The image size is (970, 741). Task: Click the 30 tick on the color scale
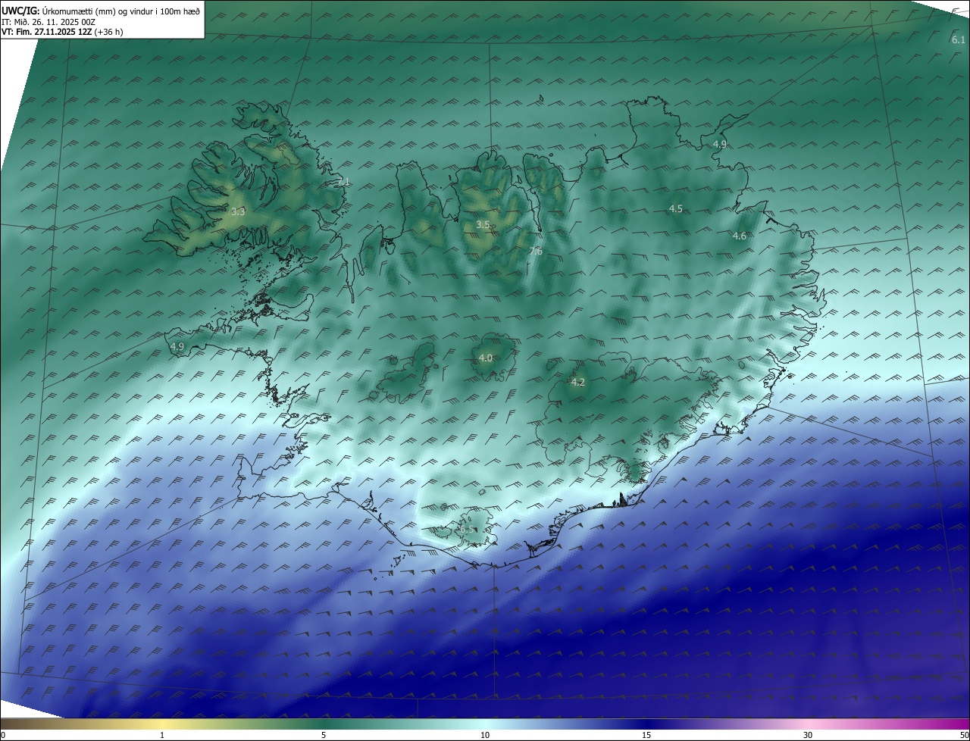pos(808,735)
